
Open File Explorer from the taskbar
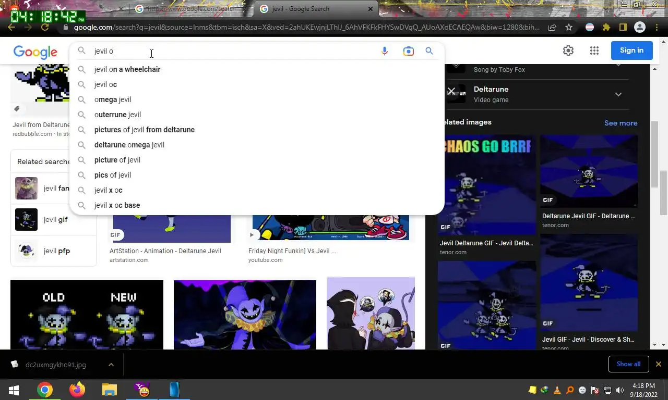[x=110, y=390]
